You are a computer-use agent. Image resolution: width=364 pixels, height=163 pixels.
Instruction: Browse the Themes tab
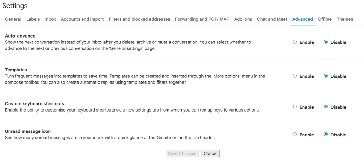345,19
